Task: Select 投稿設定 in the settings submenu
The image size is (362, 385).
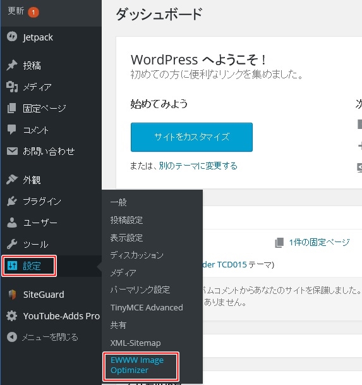Action: (x=126, y=220)
